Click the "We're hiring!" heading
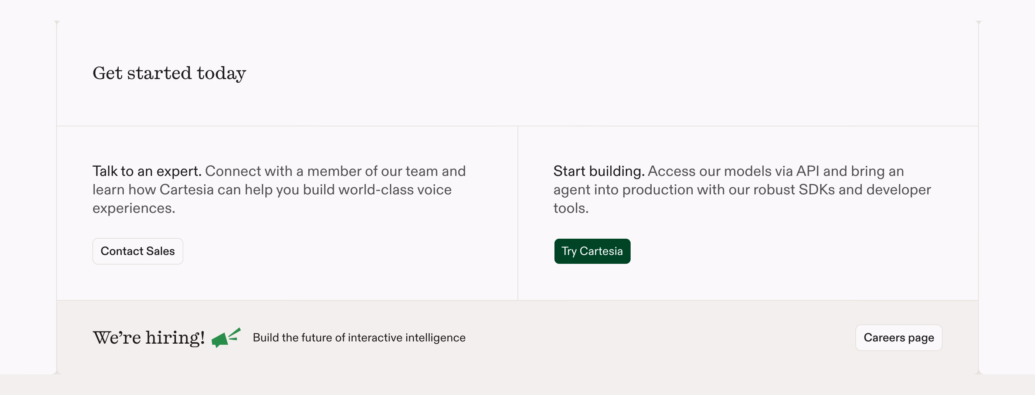Screen dimensions: 1035x395 coord(149,337)
